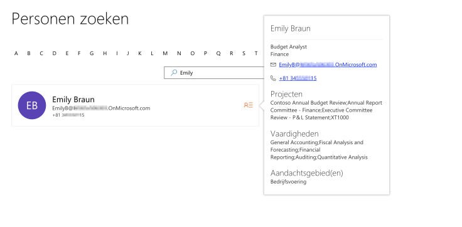Filter people by letter C

point(41,53)
